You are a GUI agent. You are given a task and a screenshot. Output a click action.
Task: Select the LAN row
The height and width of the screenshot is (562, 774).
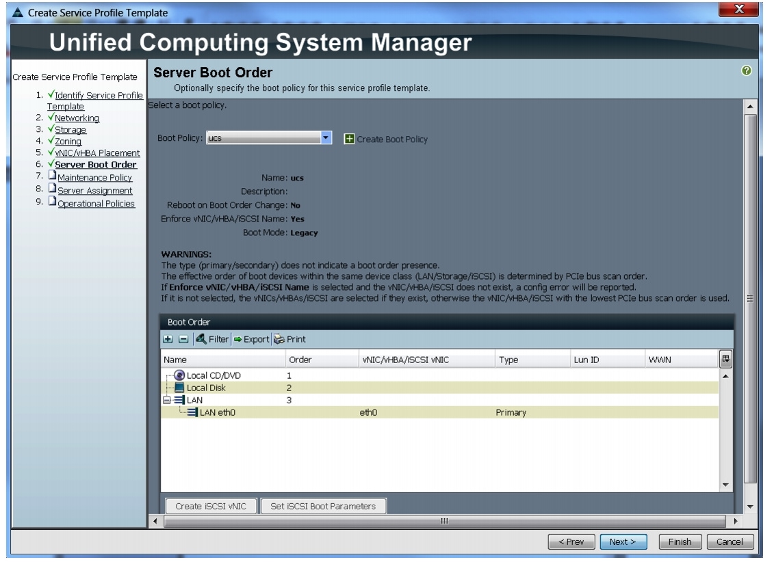440,400
